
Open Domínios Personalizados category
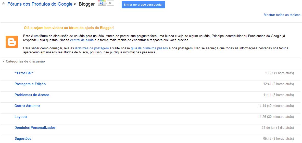[35, 128]
